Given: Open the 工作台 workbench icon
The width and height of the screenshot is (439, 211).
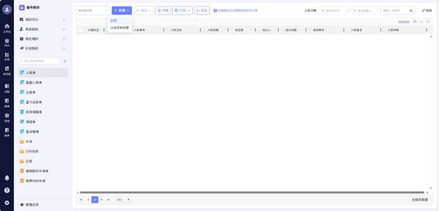Looking at the screenshot, I should point(7,28).
